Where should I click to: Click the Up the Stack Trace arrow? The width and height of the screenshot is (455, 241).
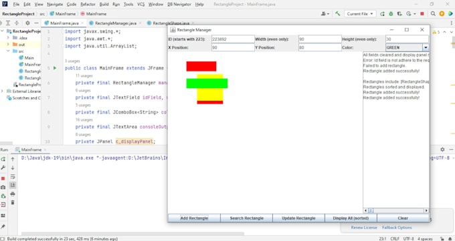click(x=13, y=159)
